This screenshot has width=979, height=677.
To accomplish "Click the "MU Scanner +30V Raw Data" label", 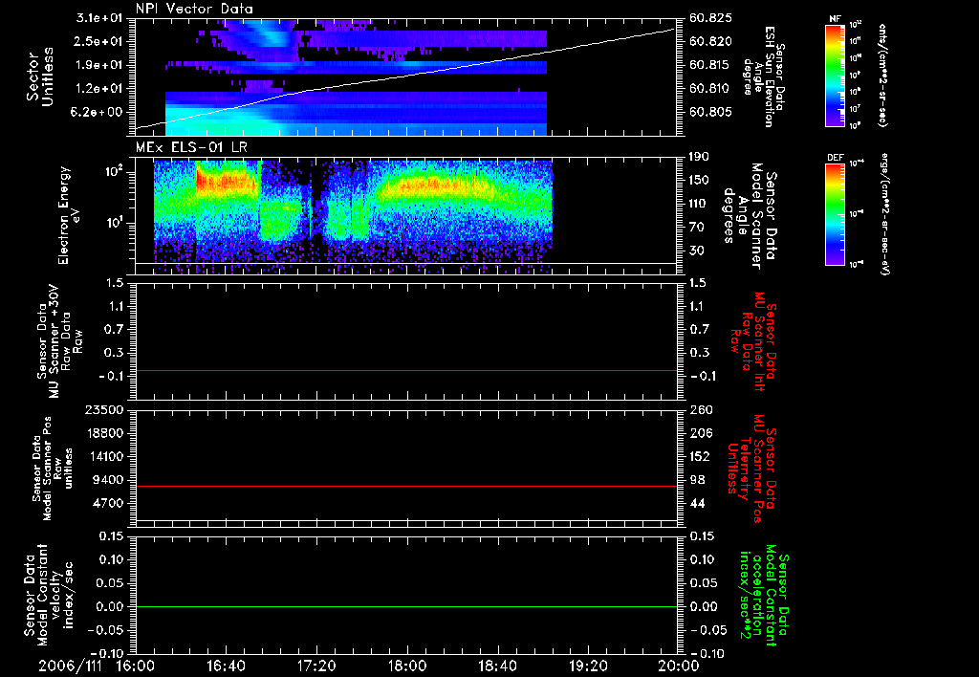I will point(58,341).
